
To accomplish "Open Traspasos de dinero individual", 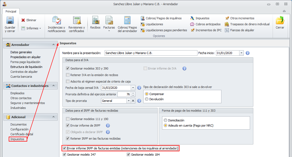I will [x=247, y=24].
